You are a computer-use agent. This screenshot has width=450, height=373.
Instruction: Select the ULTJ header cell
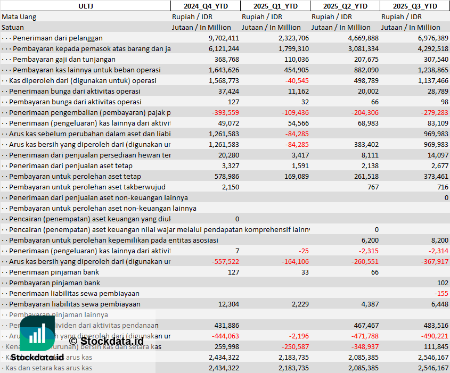pyautogui.click(x=86, y=6)
